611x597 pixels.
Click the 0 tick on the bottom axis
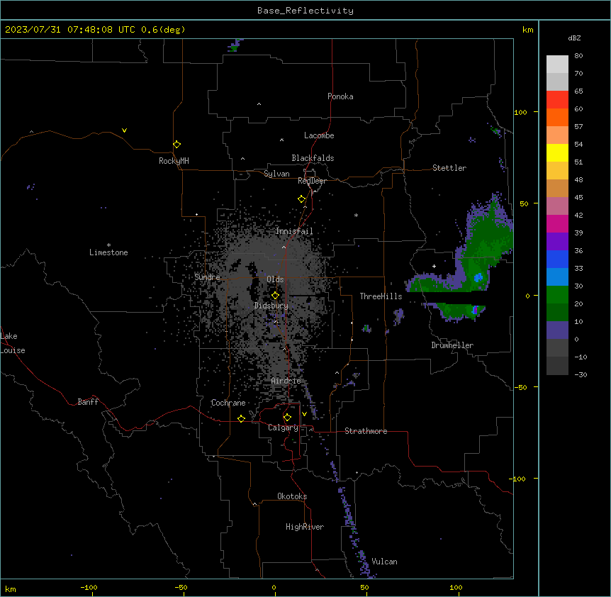click(274, 587)
